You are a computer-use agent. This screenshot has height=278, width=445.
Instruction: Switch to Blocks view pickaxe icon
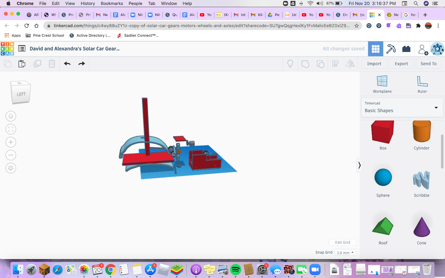click(391, 49)
